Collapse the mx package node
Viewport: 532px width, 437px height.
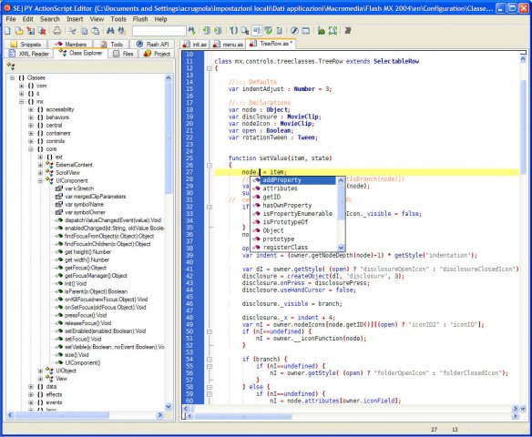coord(21,102)
